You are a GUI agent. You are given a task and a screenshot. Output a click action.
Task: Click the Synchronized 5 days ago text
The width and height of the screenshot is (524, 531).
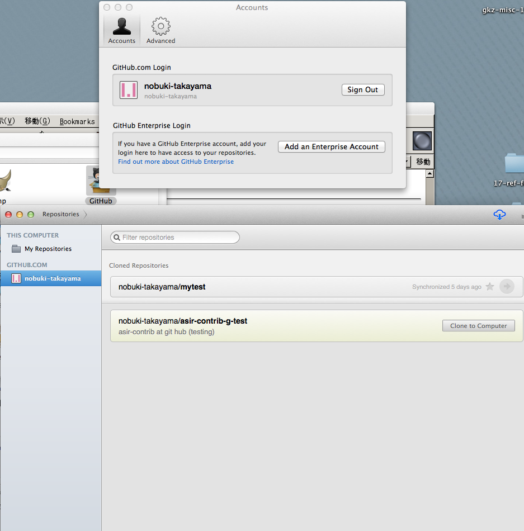(446, 287)
